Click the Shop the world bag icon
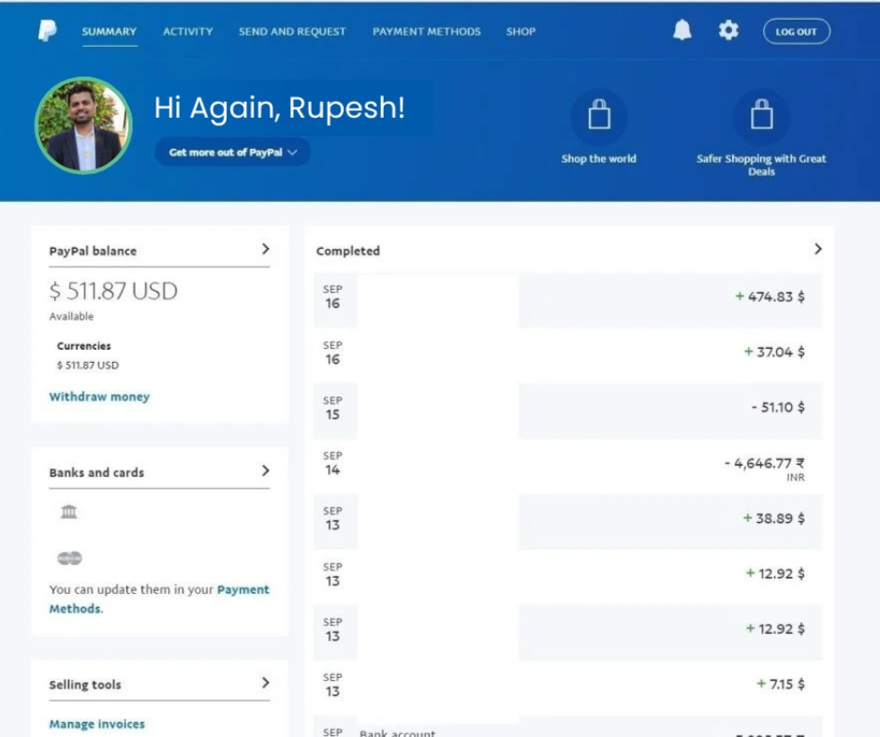880x737 pixels. 599,116
